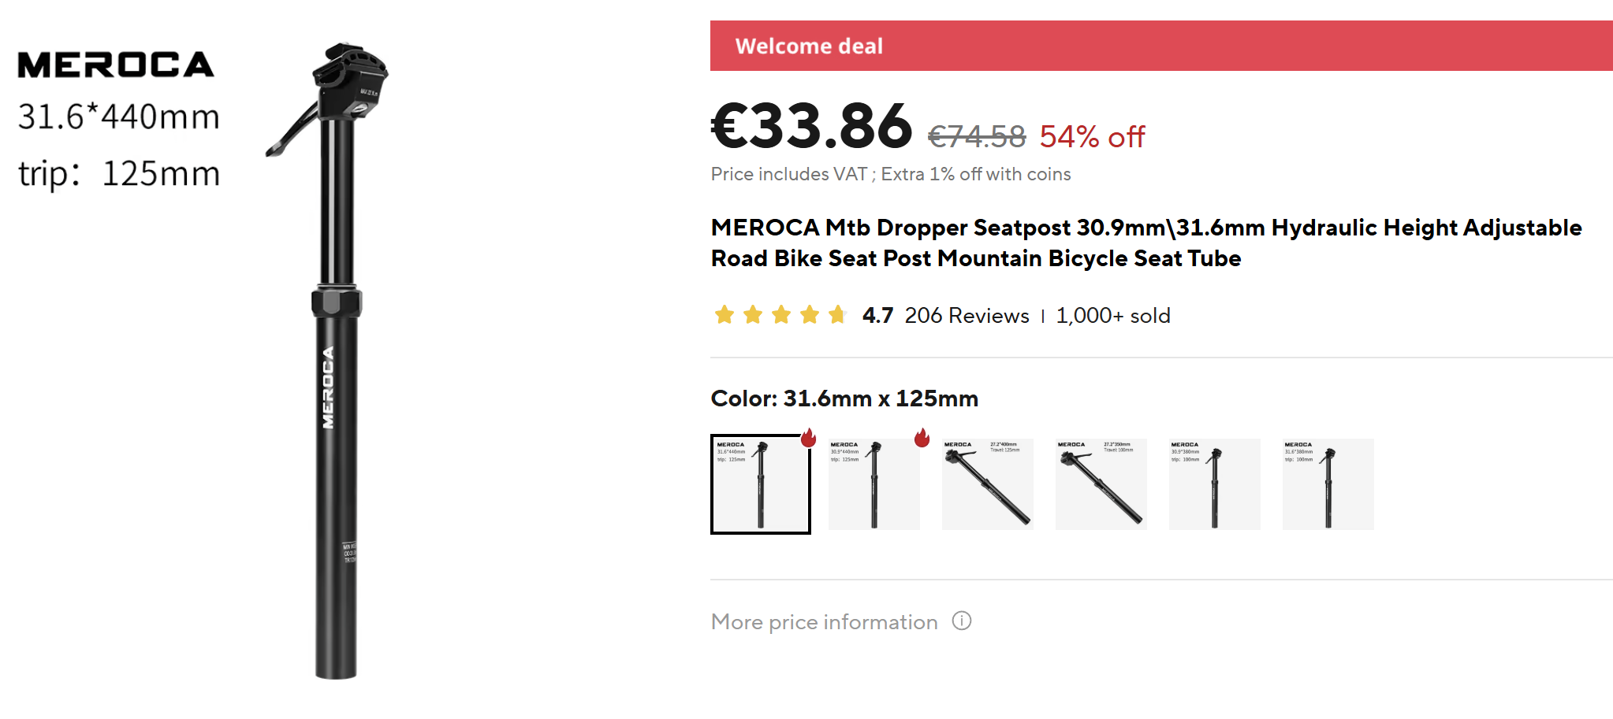Viewport: 1613px width, 719px height.
Task: Click the large seatpost product image
Action: click(x=331, y=361)
